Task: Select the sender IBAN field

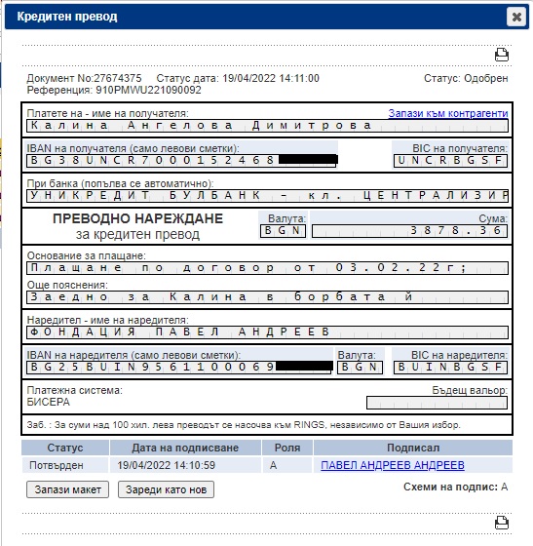Action: coord(179,368)
